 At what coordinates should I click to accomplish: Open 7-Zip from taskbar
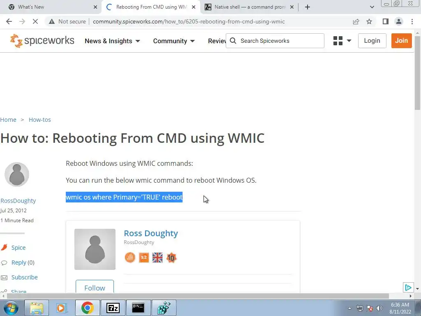(113, 308)
